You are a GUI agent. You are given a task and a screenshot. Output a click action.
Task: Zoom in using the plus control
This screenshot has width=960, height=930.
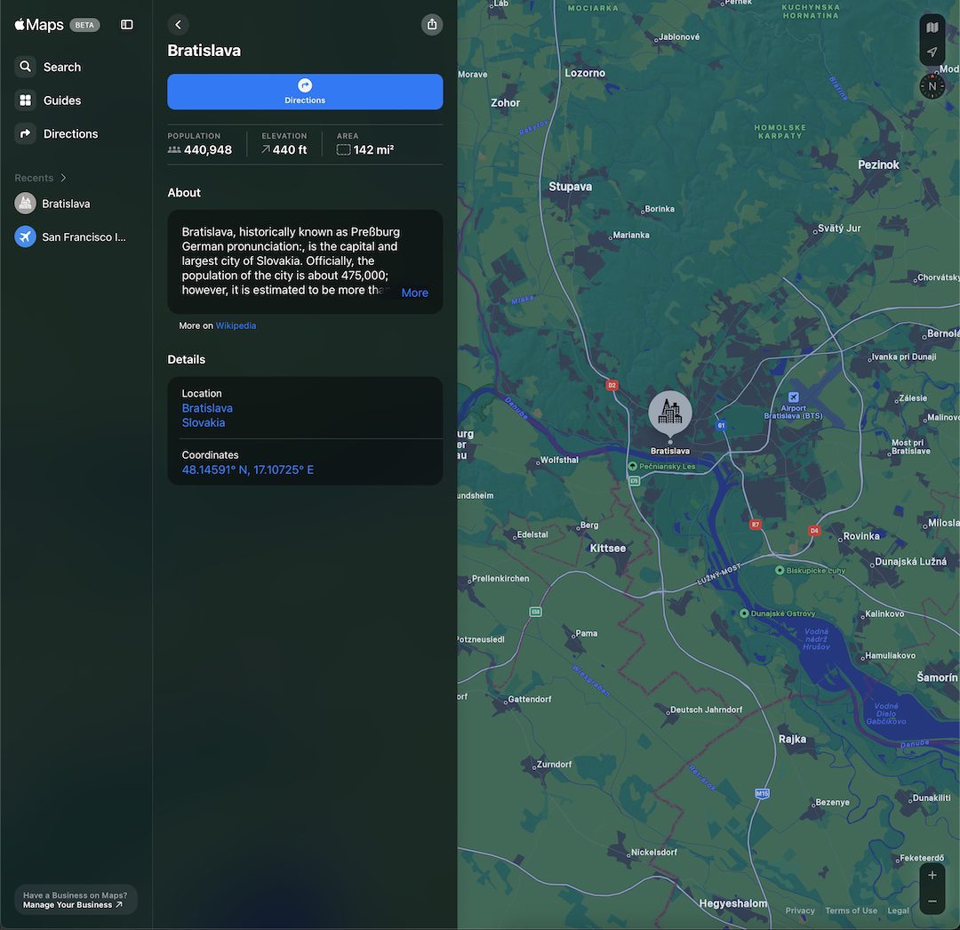(x=931, y=874)
